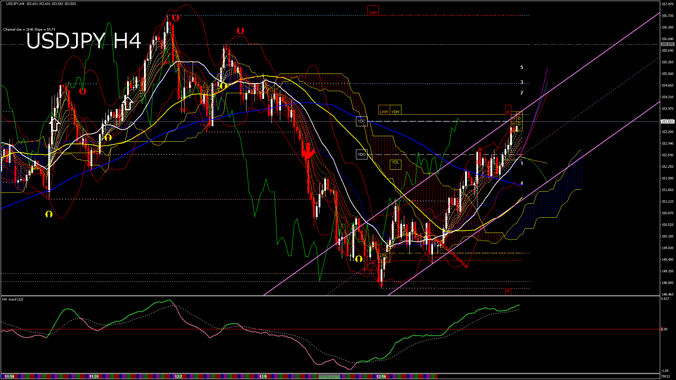This screenshot has width=676, height=380.
Task: Click the 12/16 date on time axis
Action: point(381,376)
